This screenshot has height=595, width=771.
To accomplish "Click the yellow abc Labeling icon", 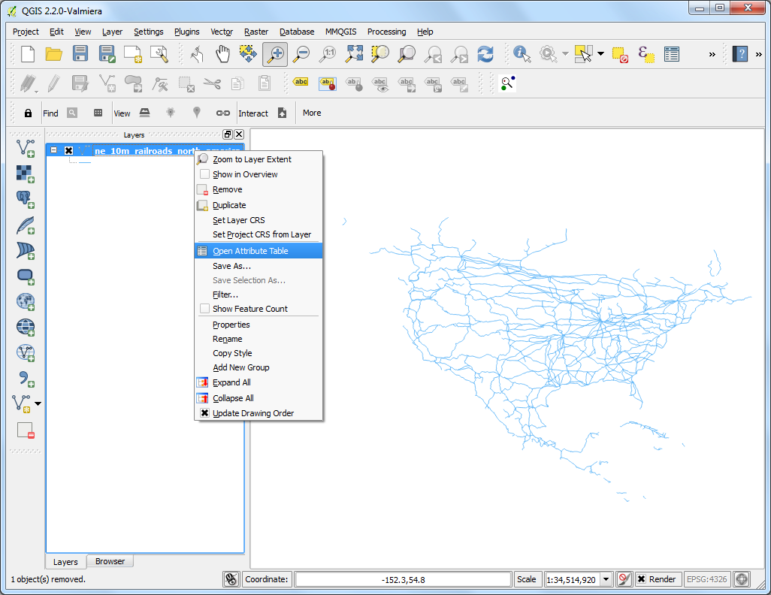I will (301, 82).
